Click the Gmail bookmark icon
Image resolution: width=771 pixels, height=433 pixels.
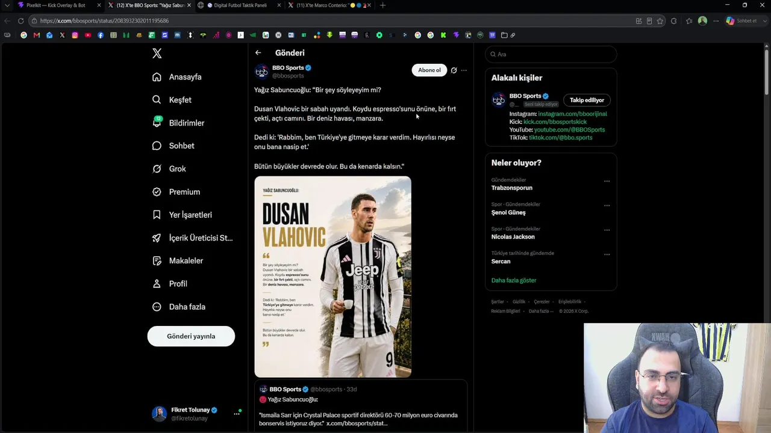(37, 35)
